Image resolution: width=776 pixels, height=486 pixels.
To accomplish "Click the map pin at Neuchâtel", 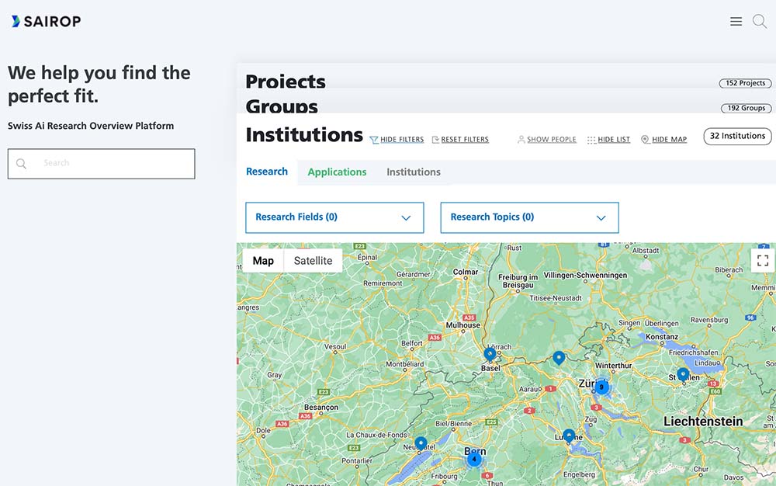I will (x=421, y=443).
